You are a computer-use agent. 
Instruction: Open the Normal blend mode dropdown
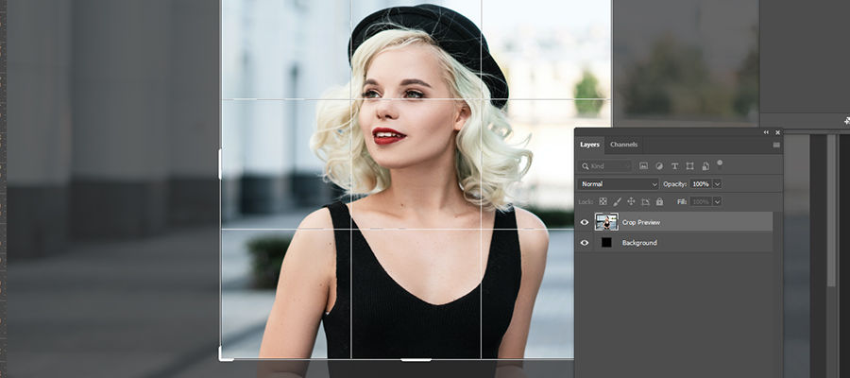click(x=618, y=184)
